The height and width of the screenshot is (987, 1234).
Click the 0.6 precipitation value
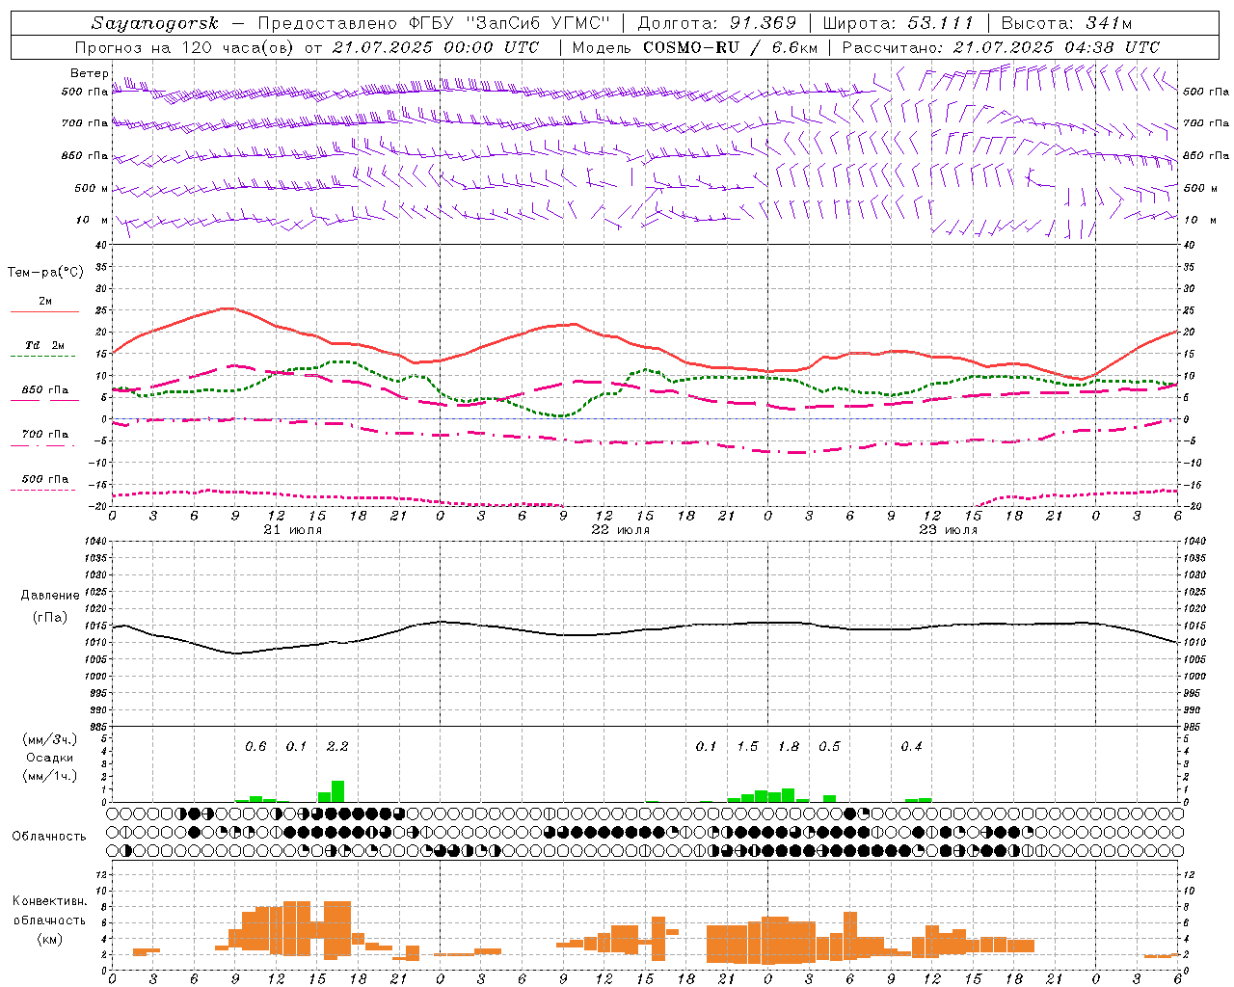[x=255, y=746]
